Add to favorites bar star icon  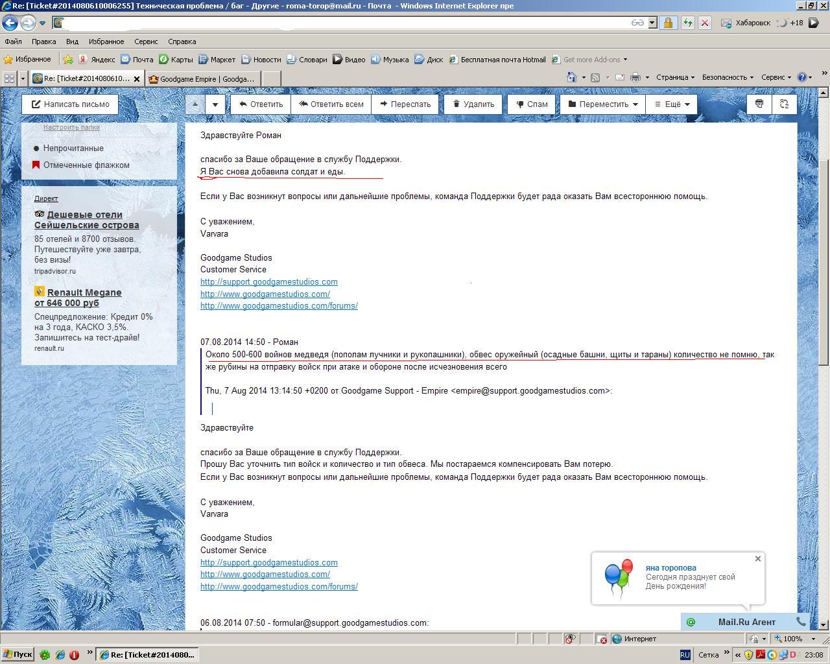tap(67, 59)
